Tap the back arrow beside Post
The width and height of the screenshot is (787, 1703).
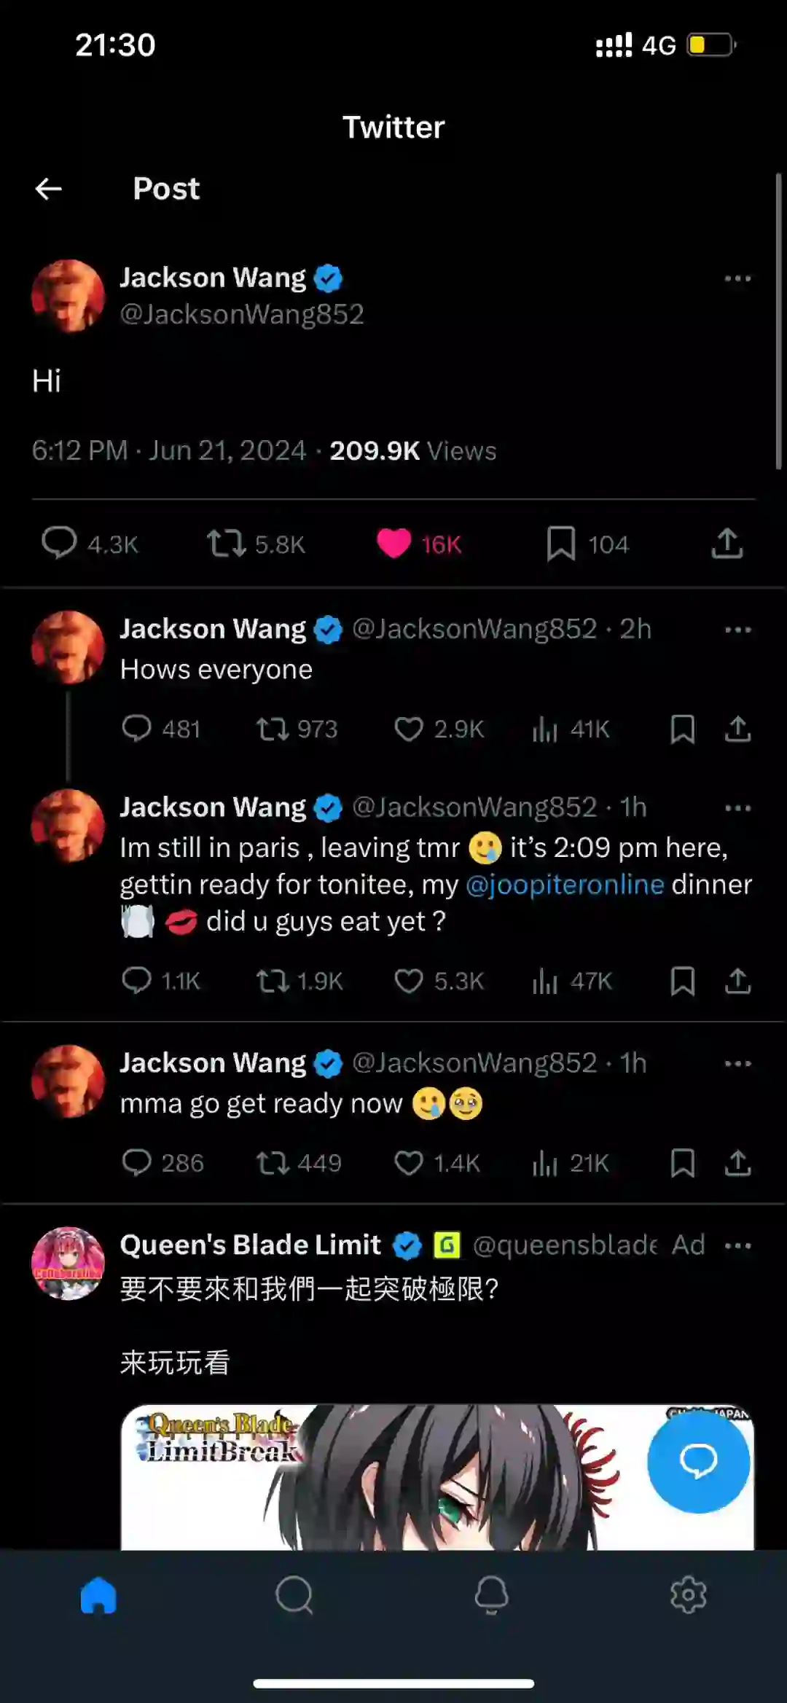point(49,189)
